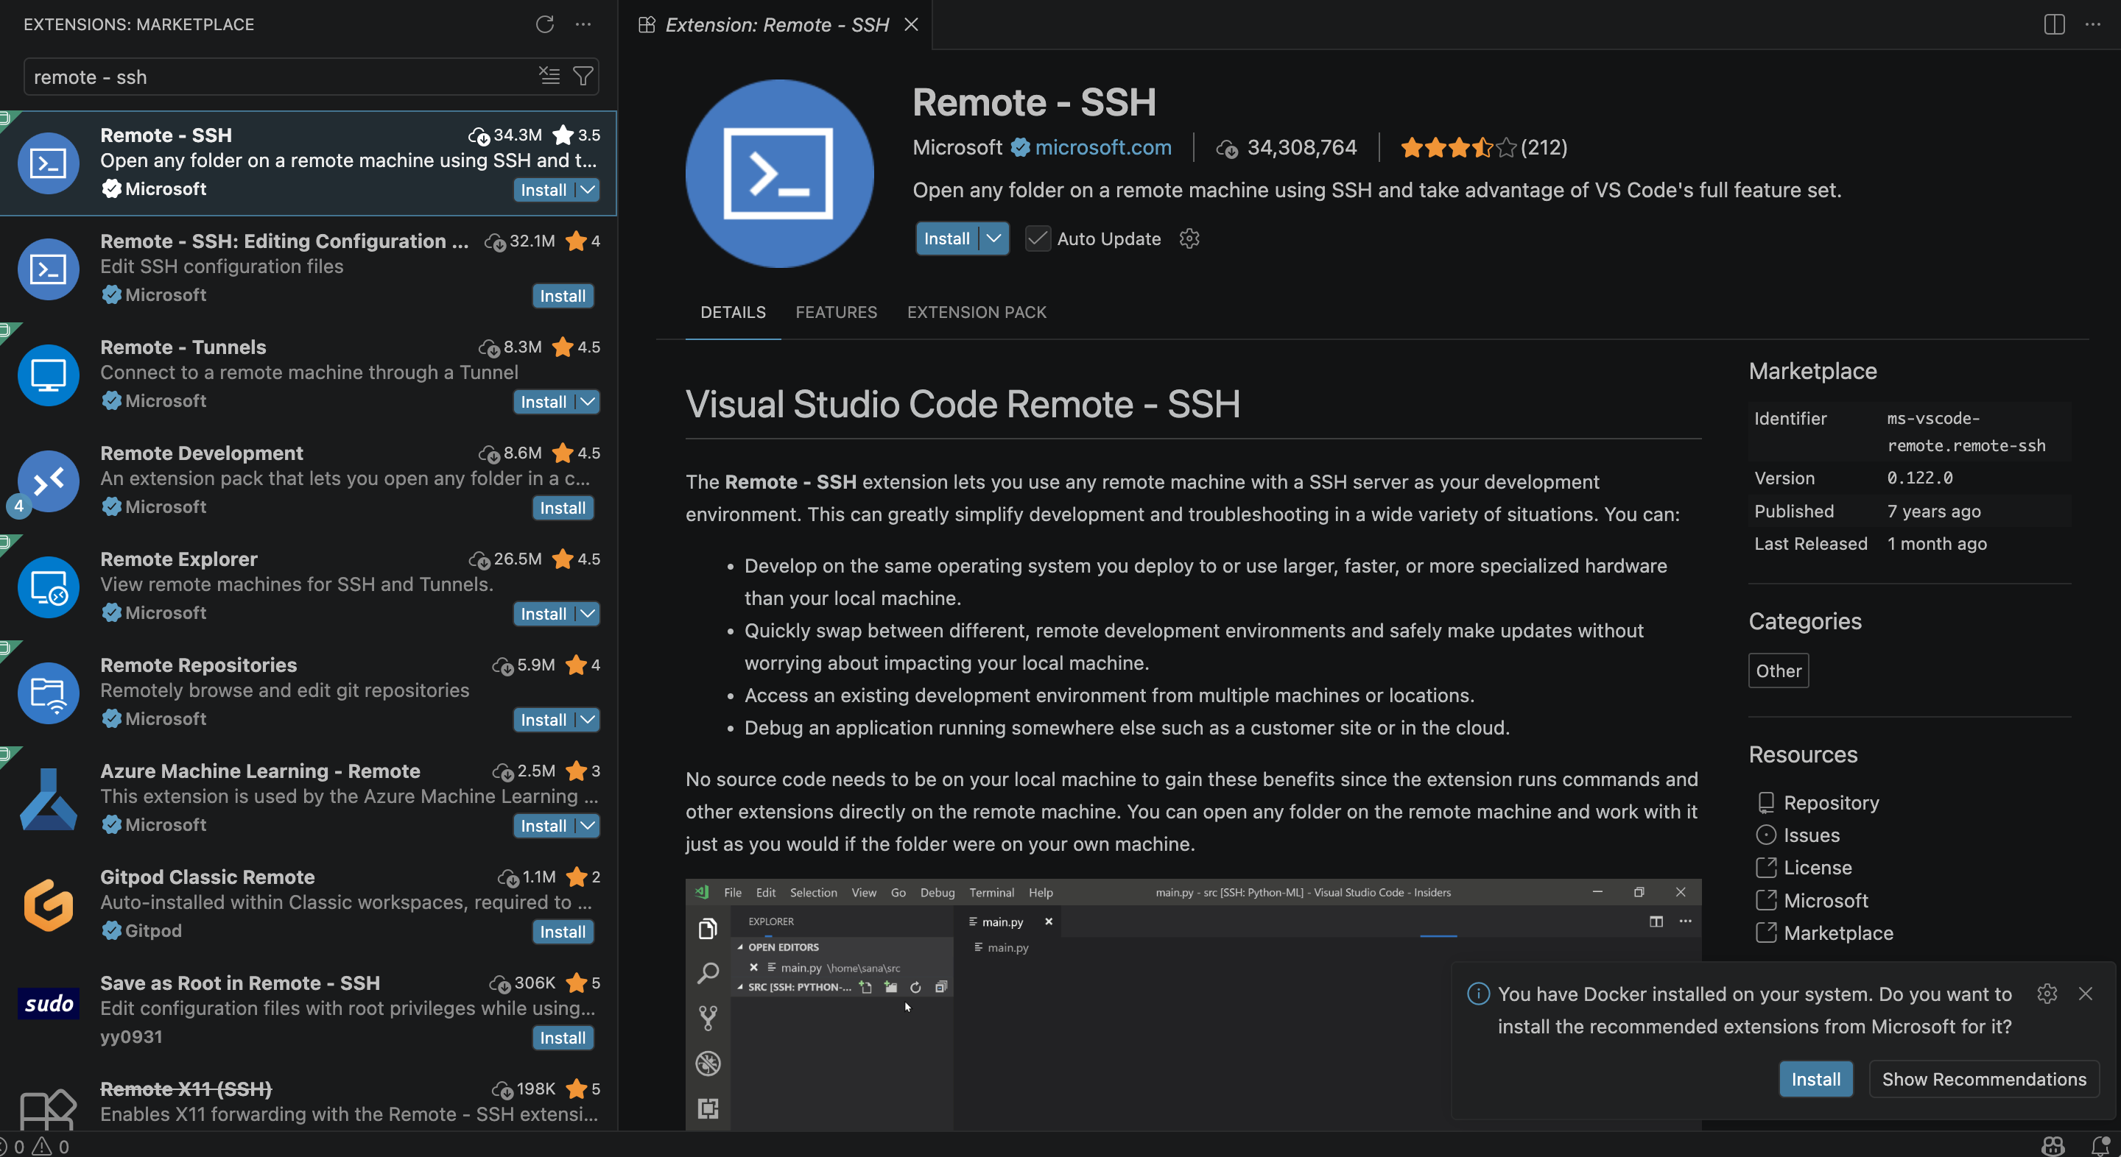Click the Remote - Tunnels monitor icon
Viewport: 2121px width, 1157px height.
coord(49,375)
